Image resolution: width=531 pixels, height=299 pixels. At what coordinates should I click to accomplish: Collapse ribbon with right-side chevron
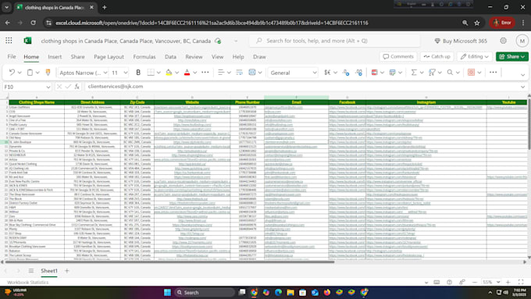click(522, 74)
